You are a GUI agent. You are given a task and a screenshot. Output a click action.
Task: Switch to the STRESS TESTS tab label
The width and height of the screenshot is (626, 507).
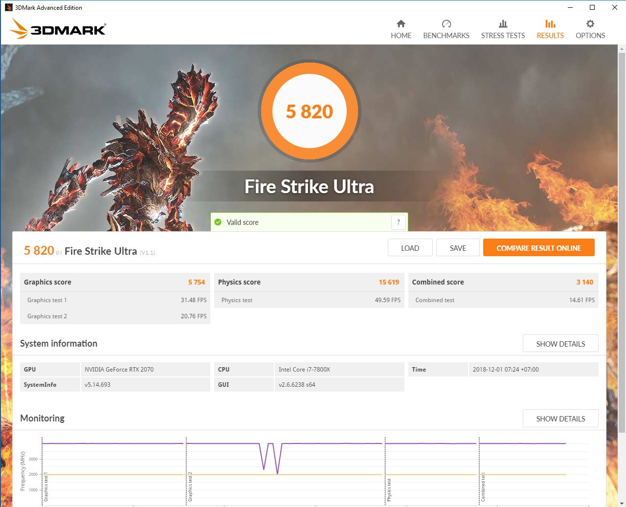503,36
